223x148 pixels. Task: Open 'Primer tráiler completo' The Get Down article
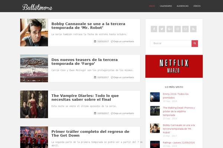click(x=90, y=134)
